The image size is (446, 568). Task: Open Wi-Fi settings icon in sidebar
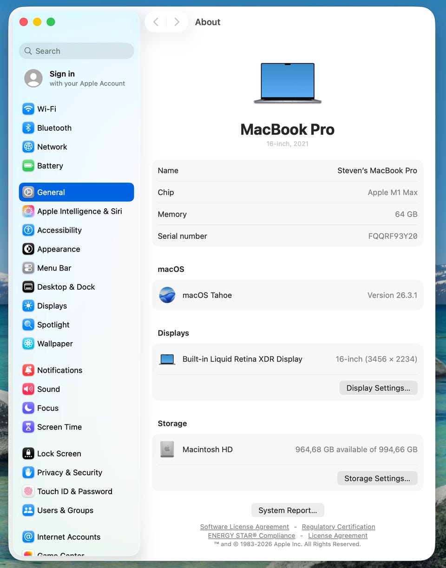(28, 109)
